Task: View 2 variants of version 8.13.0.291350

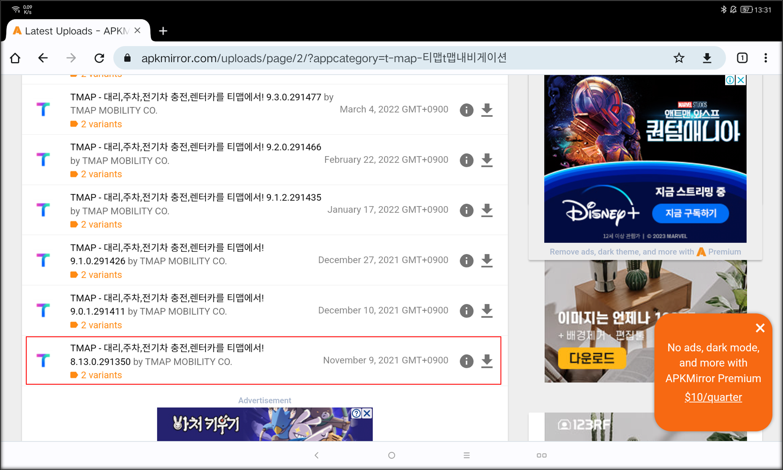Action: pos(96,375)
